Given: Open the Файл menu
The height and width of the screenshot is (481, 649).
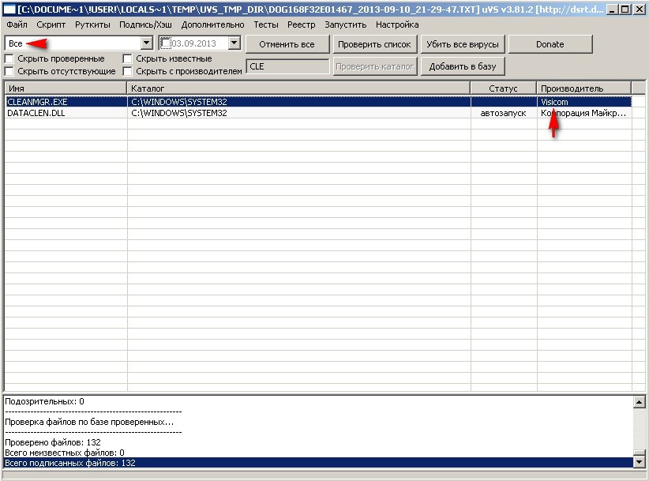Looking at the screenshot, I should point(17,24).
